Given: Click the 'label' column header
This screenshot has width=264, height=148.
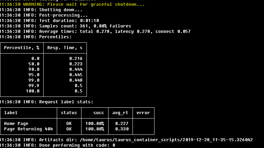Looking at the screenshot, I should pyautogui.click(x=10, y=113).
